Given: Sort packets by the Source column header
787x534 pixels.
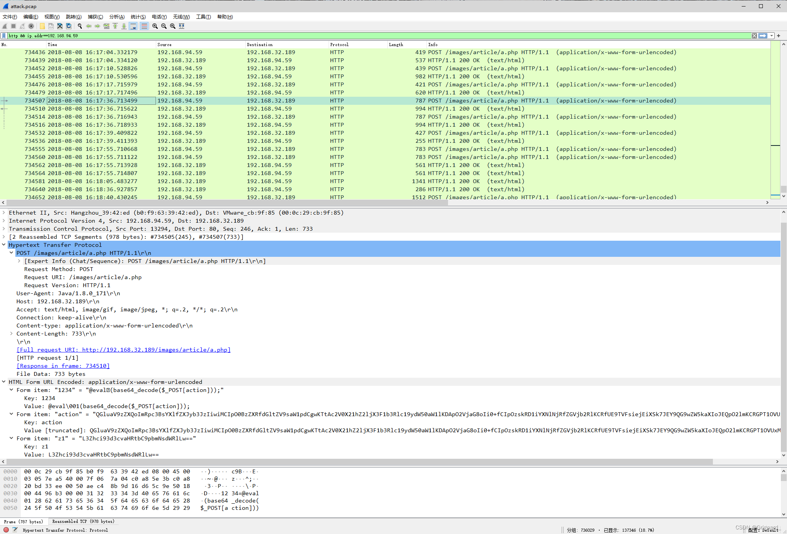Looking at the screenshot, I should (200, 45).
